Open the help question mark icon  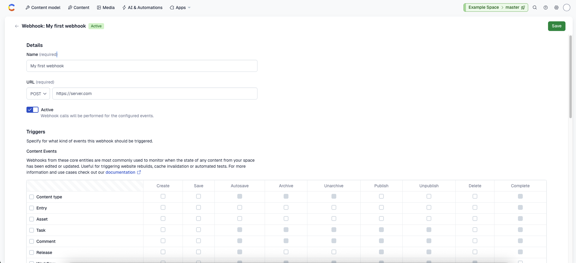click(x=546, y=8)
